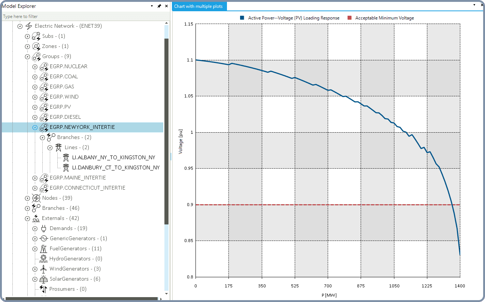Click the FuelGenerators power plant icon
485x302 pixels.
pyautogui.click(x=44, y=248)
